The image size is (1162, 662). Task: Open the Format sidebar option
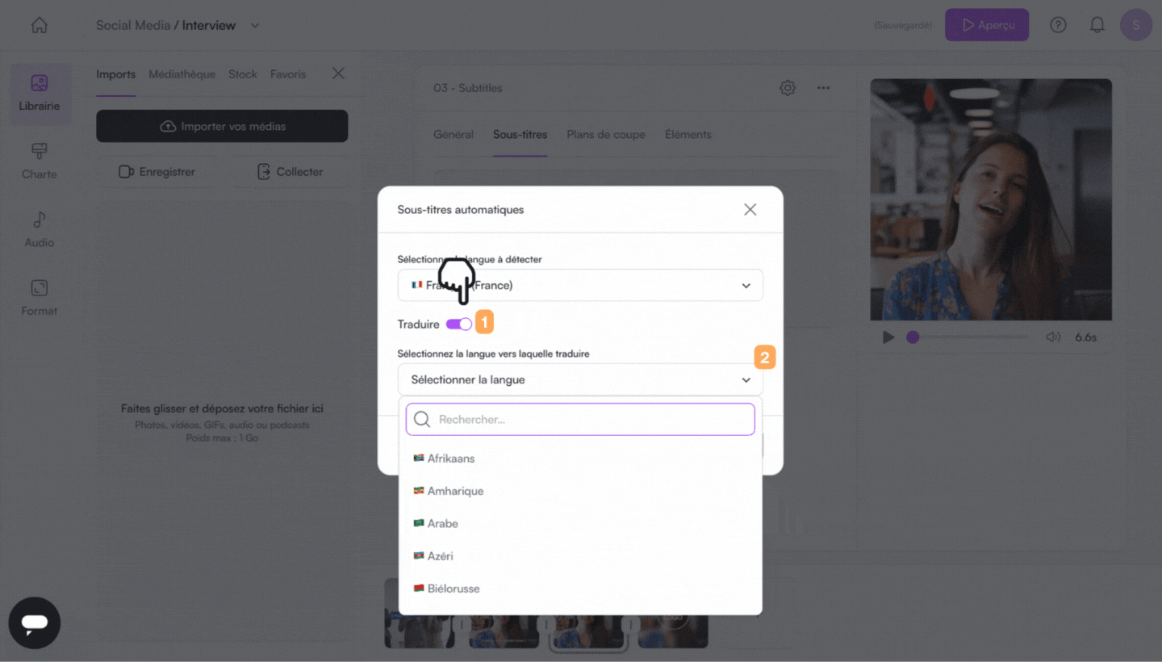point(40,298)
